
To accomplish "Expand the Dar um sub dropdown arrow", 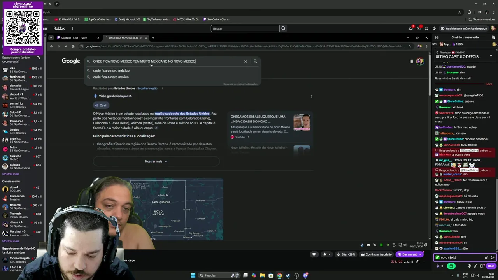I will pos(420,254).
